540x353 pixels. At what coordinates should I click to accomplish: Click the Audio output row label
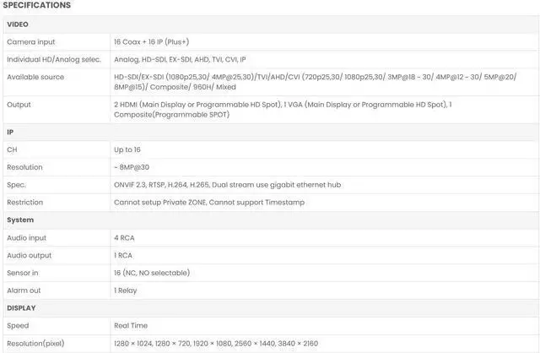30,255
